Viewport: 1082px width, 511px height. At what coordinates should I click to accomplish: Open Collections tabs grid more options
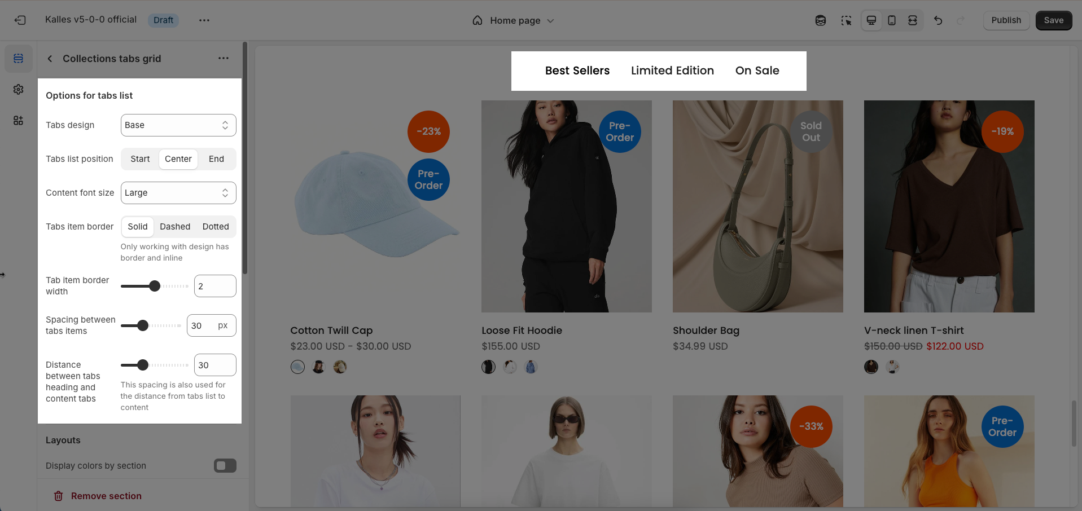click(224, 58)
